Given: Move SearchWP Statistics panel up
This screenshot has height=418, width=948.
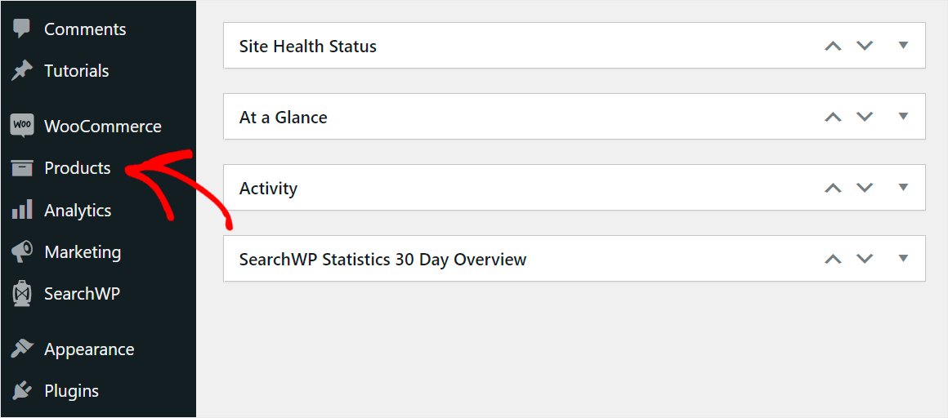Looking at the screenshot, I should pos(833,260).
